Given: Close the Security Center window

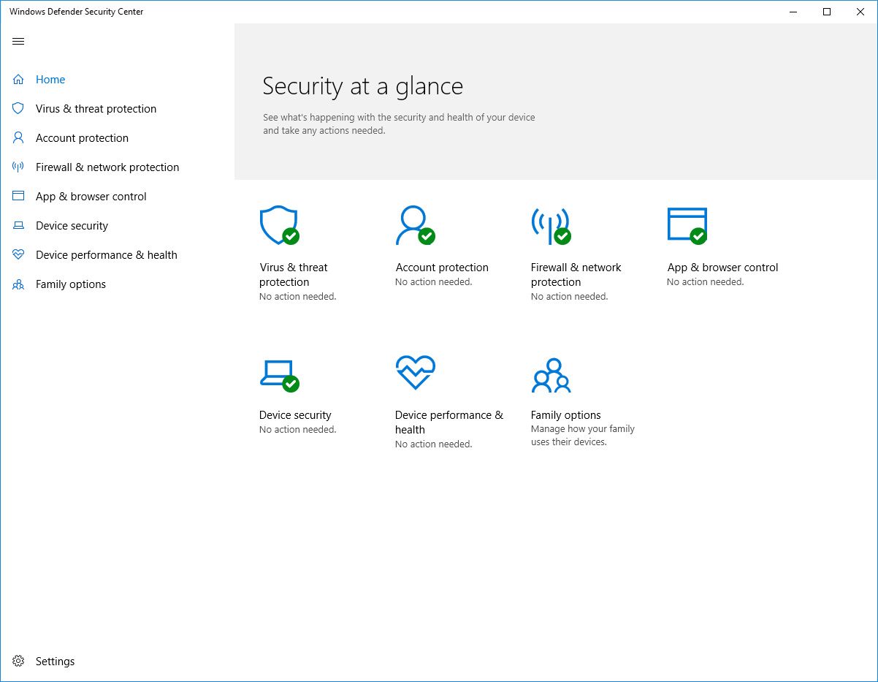Looking at the screenshot, I should (860, 12).
